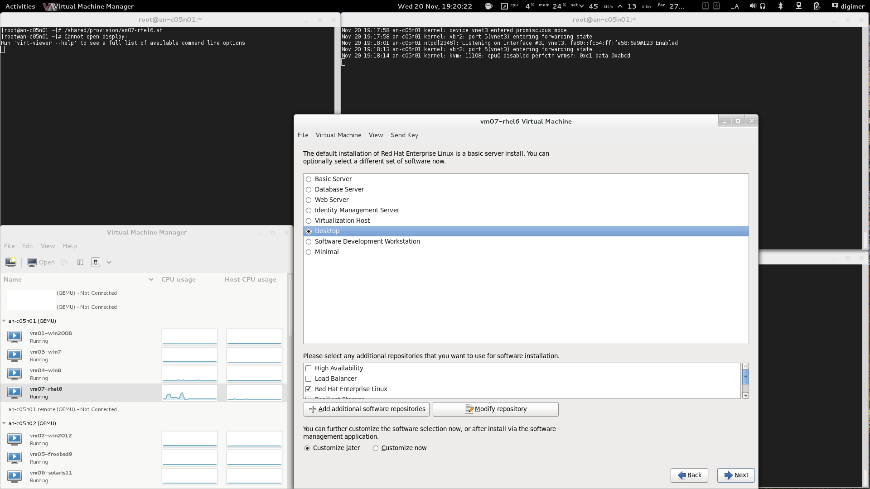Screen dimensions: 870x489
Task: Click the Next button in installer
Action: (x=736, y=475)
